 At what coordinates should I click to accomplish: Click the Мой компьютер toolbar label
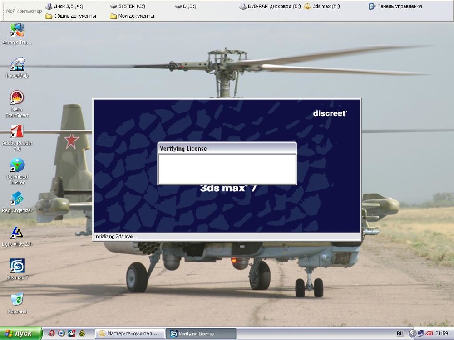coord(24,11)
